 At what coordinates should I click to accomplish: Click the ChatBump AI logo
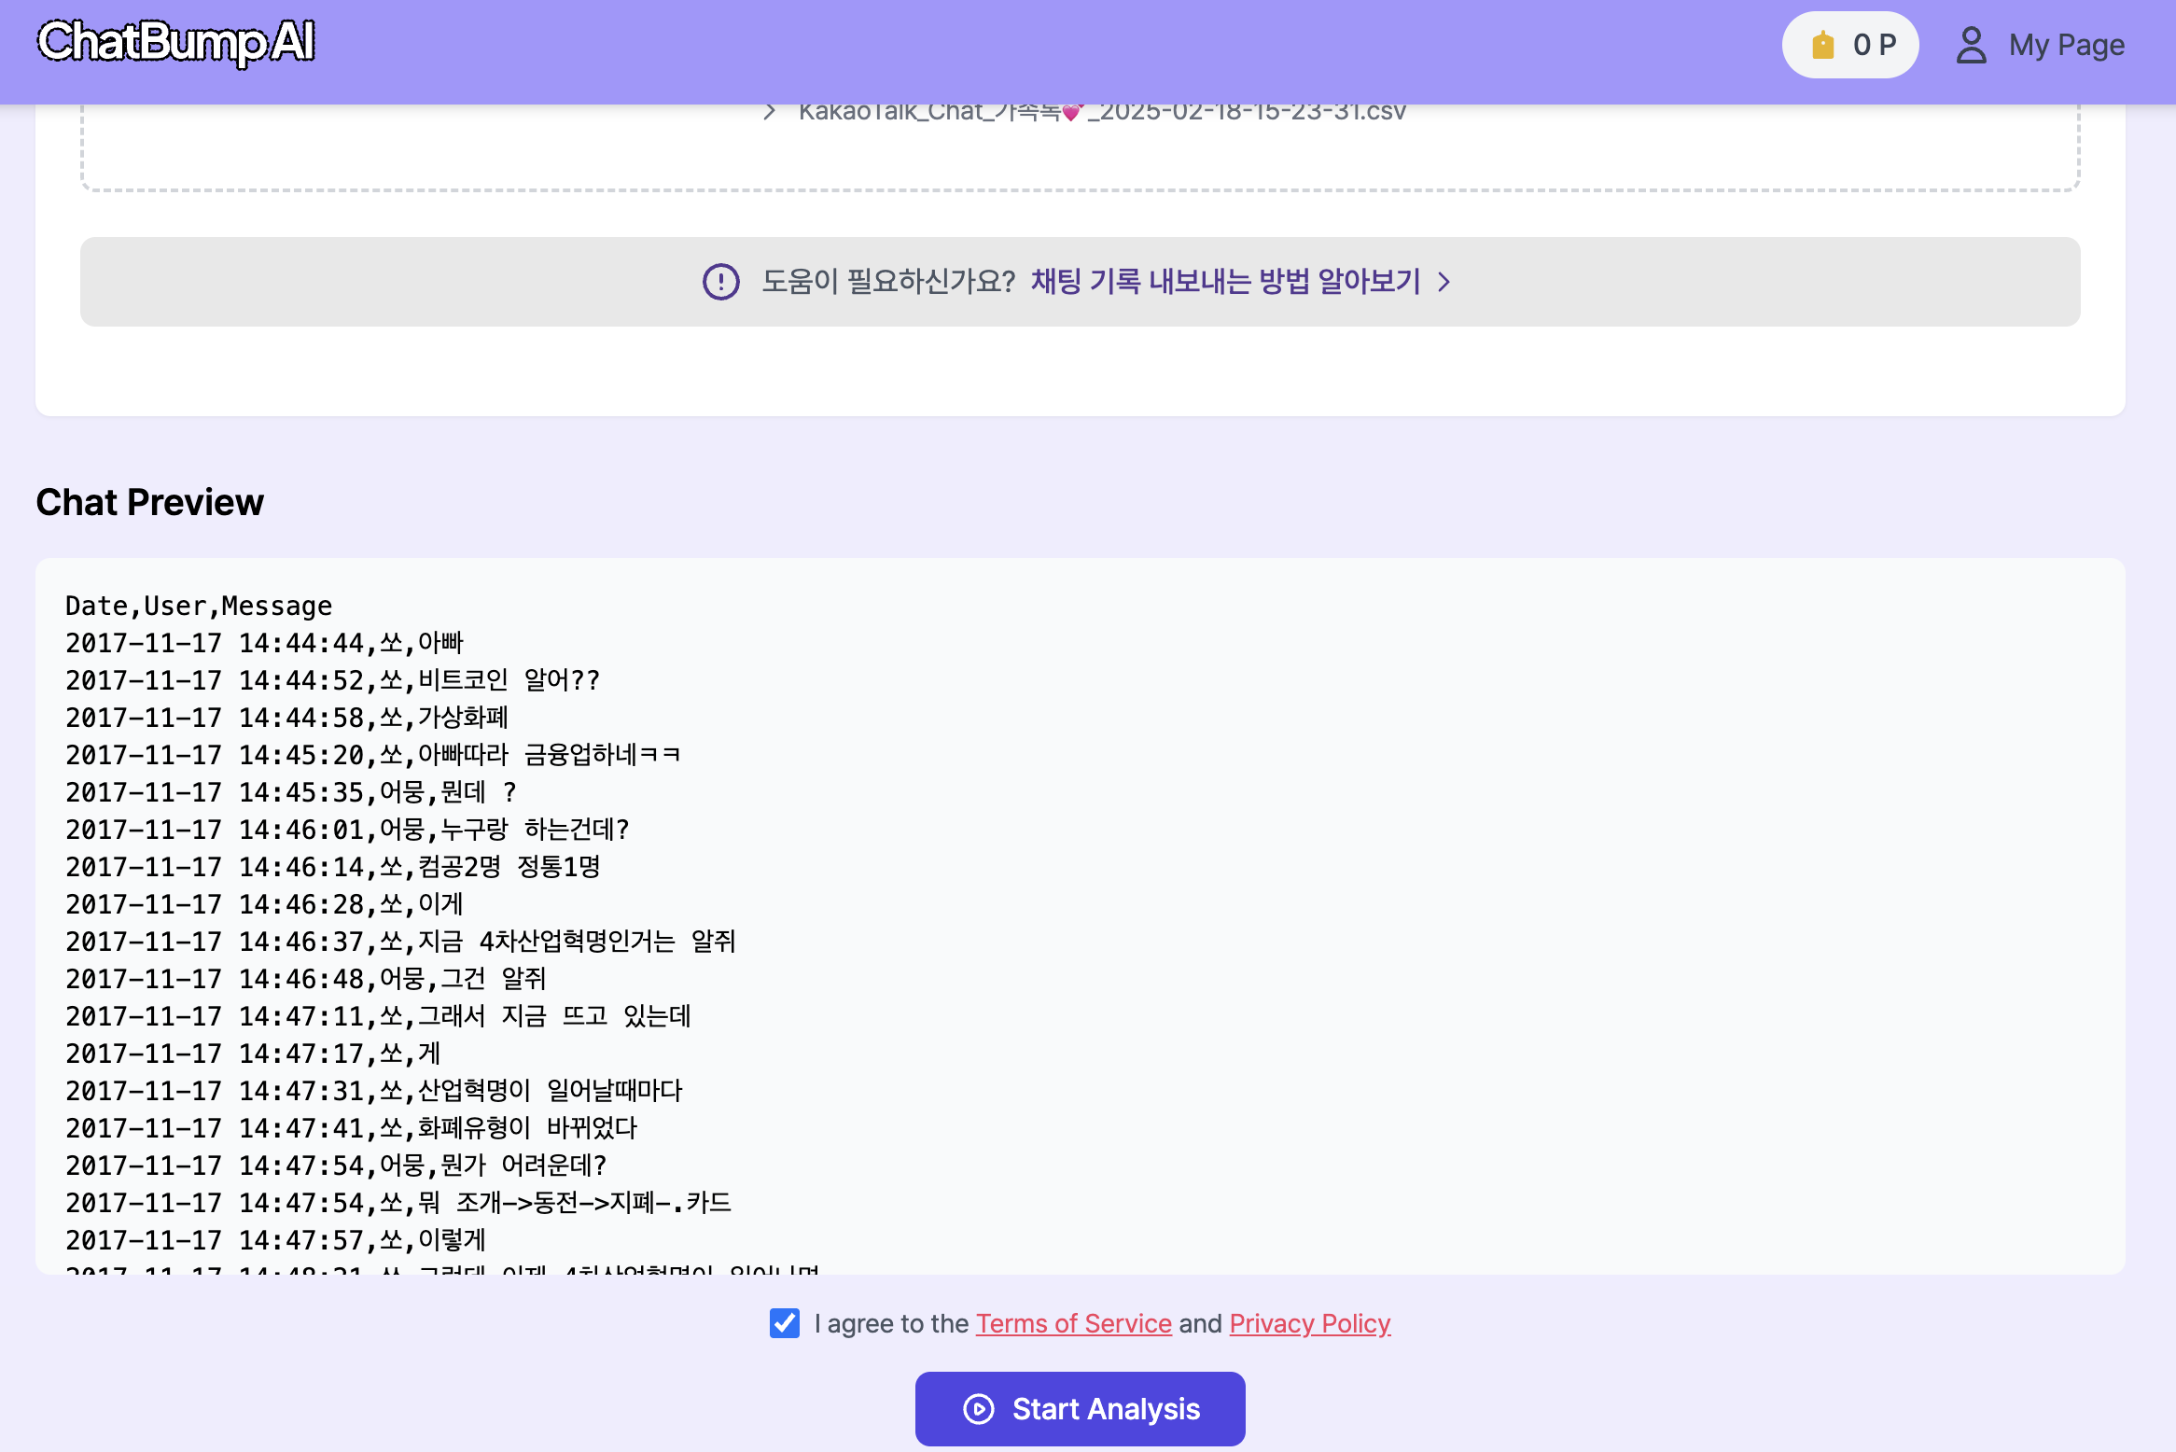pyautogui.click(x=175, y=43)
